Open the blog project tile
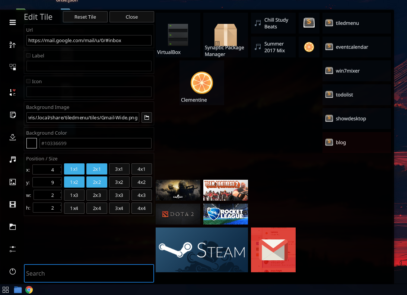The image size is (407, 295). click(357, 142)
